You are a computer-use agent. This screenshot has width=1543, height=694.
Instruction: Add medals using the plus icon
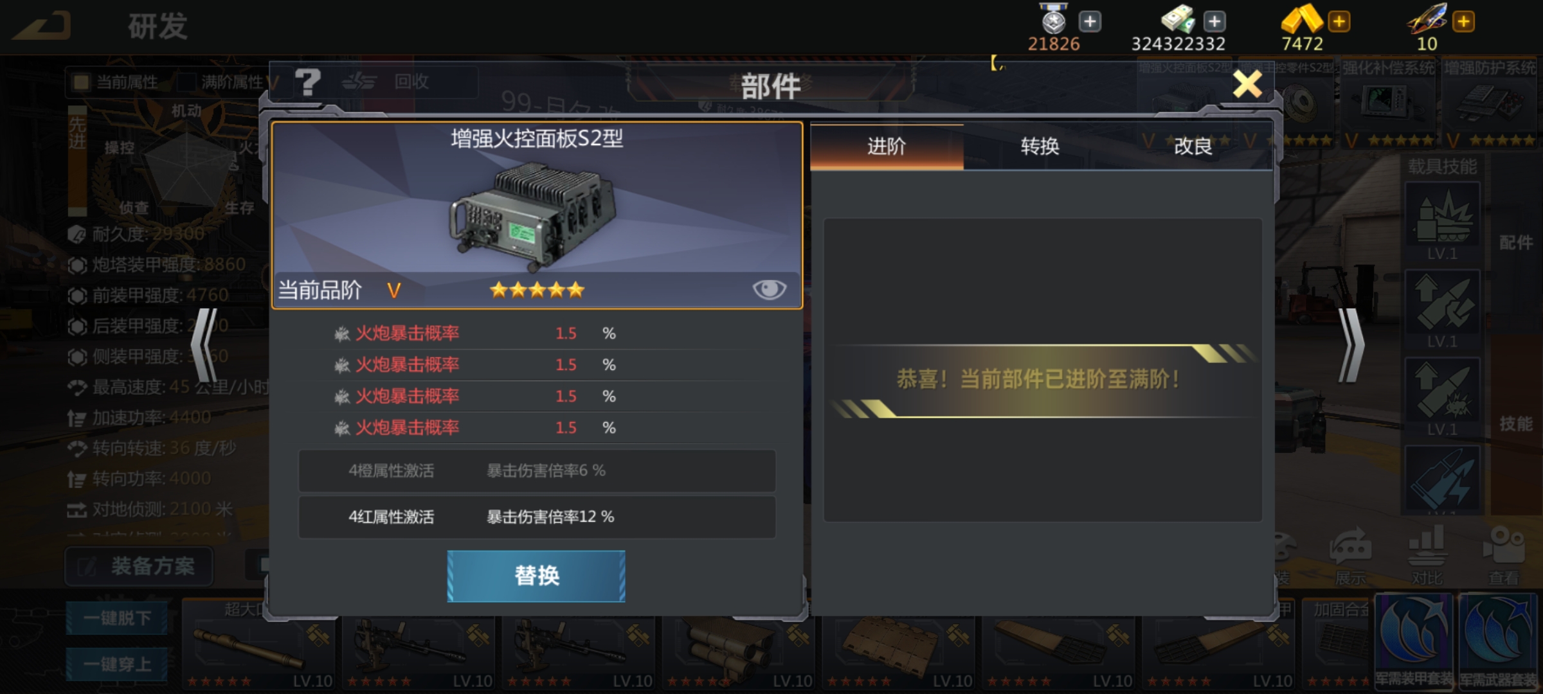point(1090,22)
